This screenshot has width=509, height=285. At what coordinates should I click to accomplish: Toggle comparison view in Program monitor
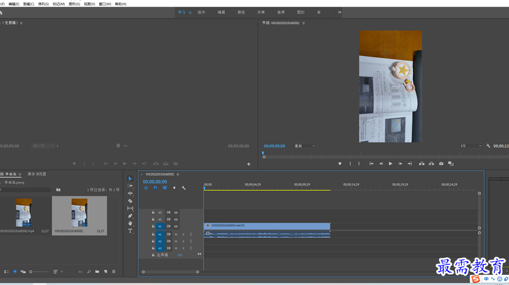[x=451, y=164]
